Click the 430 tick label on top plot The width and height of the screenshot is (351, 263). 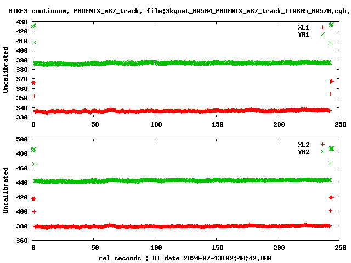(x=22, y=22)
